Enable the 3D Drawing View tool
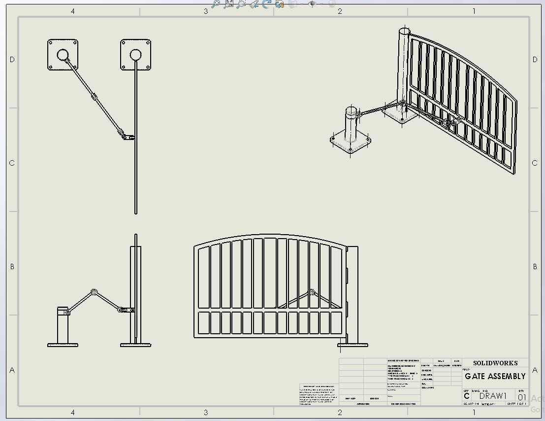The image size is (545, 421). pos(280,4)
